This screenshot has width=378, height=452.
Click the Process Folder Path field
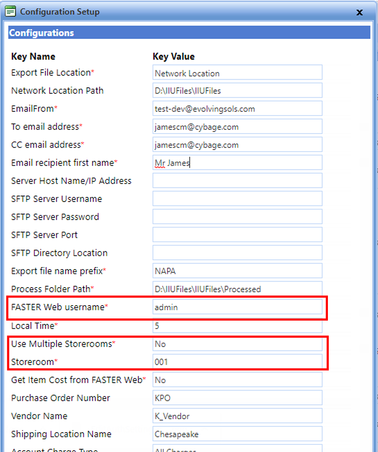237,288
